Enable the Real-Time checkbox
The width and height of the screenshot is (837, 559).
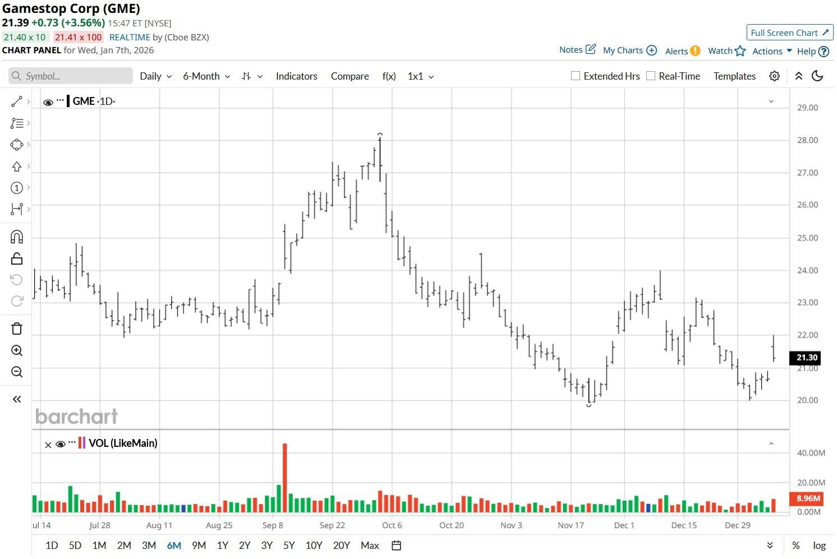[x=651, y=76]
